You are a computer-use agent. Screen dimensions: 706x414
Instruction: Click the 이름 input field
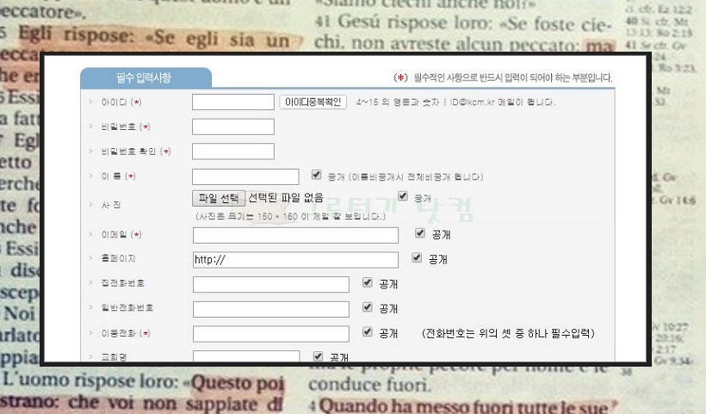coord(245,176)
